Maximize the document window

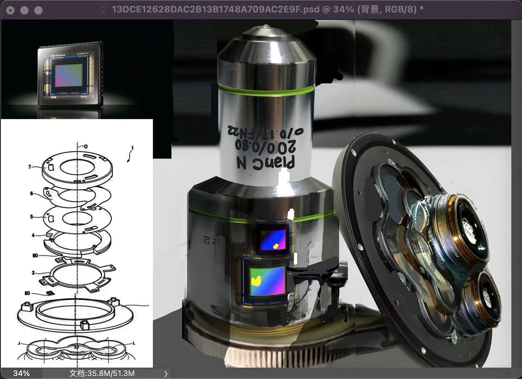pyautogui.click(x=38, y=10)
